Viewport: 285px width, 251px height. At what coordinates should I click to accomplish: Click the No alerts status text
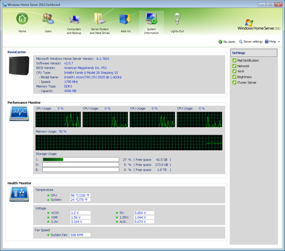pyautogui.click(x=230, y=42)
